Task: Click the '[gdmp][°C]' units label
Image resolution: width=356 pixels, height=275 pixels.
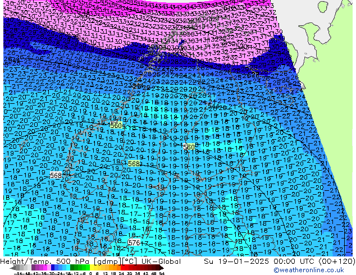Action: (115, 262)
